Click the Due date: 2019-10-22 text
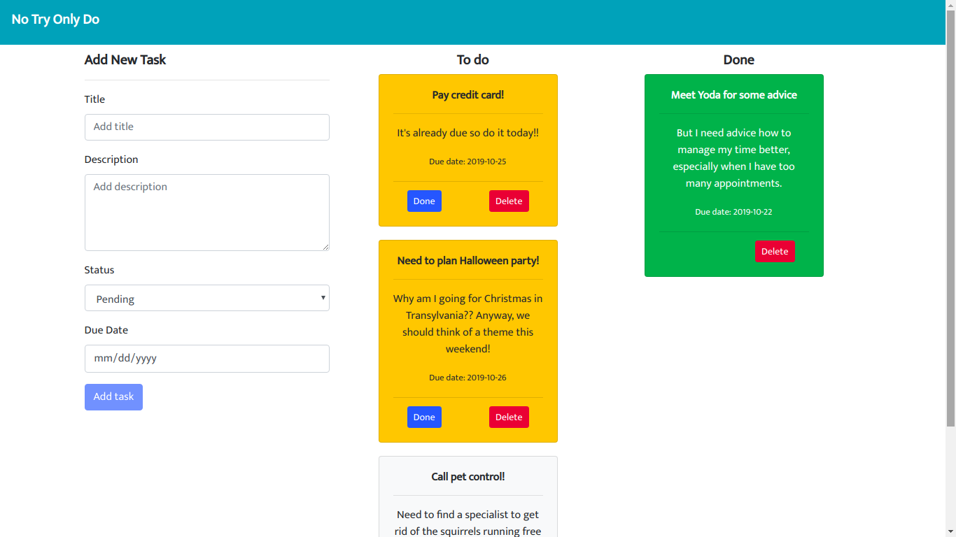Viewport: 956px width, 537px height. (x=733, y=212)
